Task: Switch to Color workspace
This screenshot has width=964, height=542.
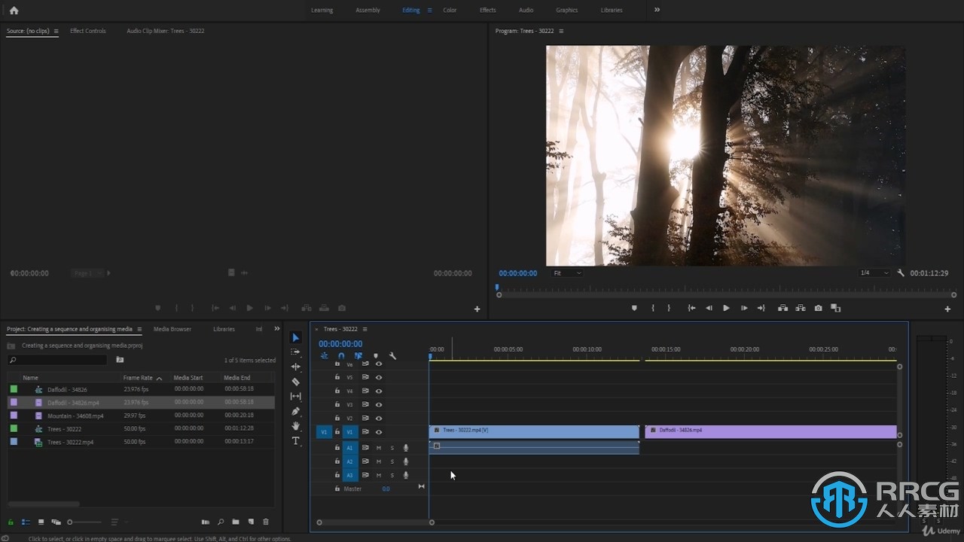Action: tap(450, 11)
